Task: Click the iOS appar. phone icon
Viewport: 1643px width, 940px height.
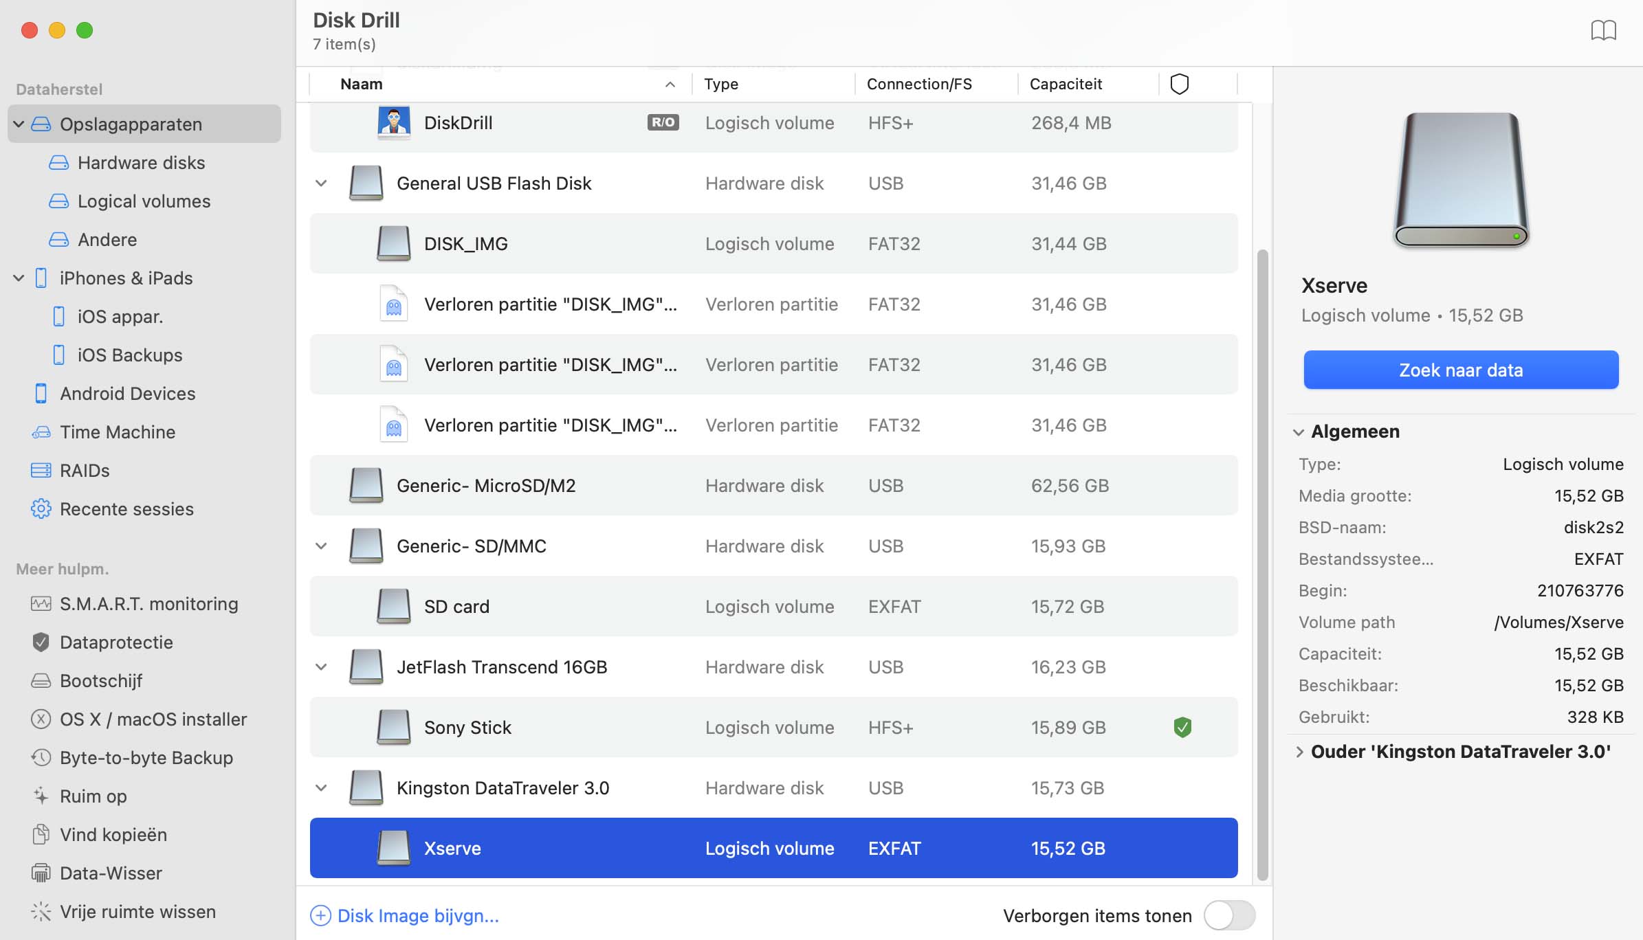Action: click(59, 317)
